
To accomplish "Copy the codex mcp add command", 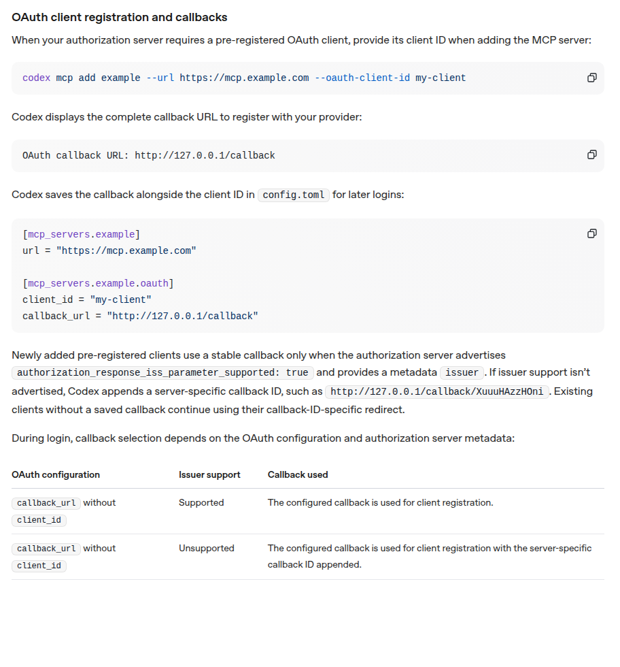I will click(x=591, y=78).
